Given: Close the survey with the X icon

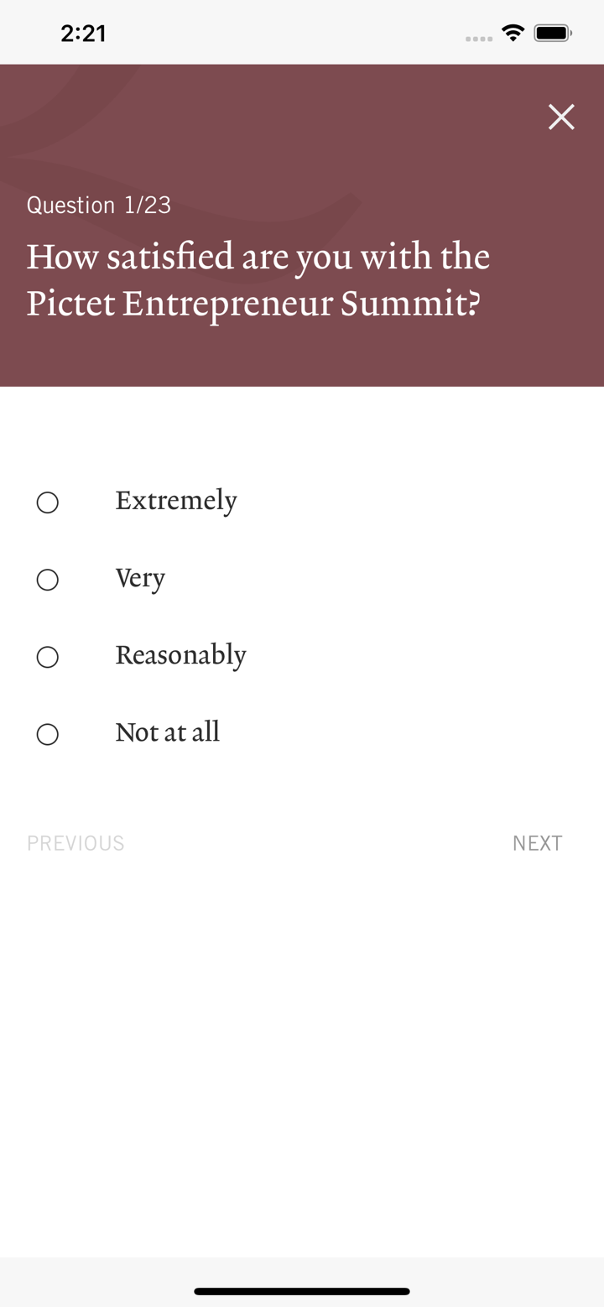Looking at the screenshot, I should tap(561, 117).
